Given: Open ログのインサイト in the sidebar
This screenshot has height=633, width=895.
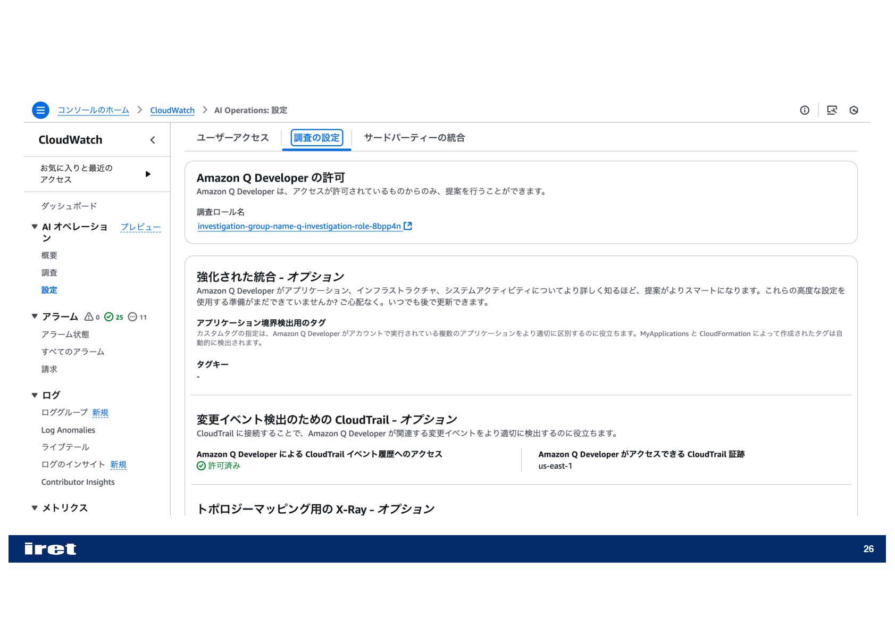Looking at the screenshot, I should (x=73, y=465).
